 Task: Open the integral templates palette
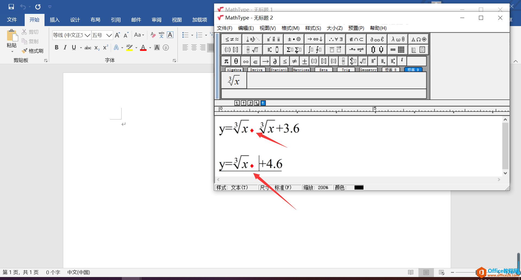[x=314, y=49]
